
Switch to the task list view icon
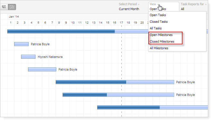(x=4, y=7)
